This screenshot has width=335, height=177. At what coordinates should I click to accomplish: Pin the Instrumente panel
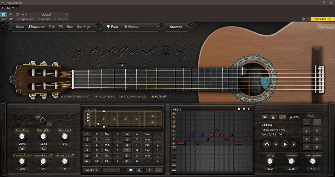click(x=324, y=3)
